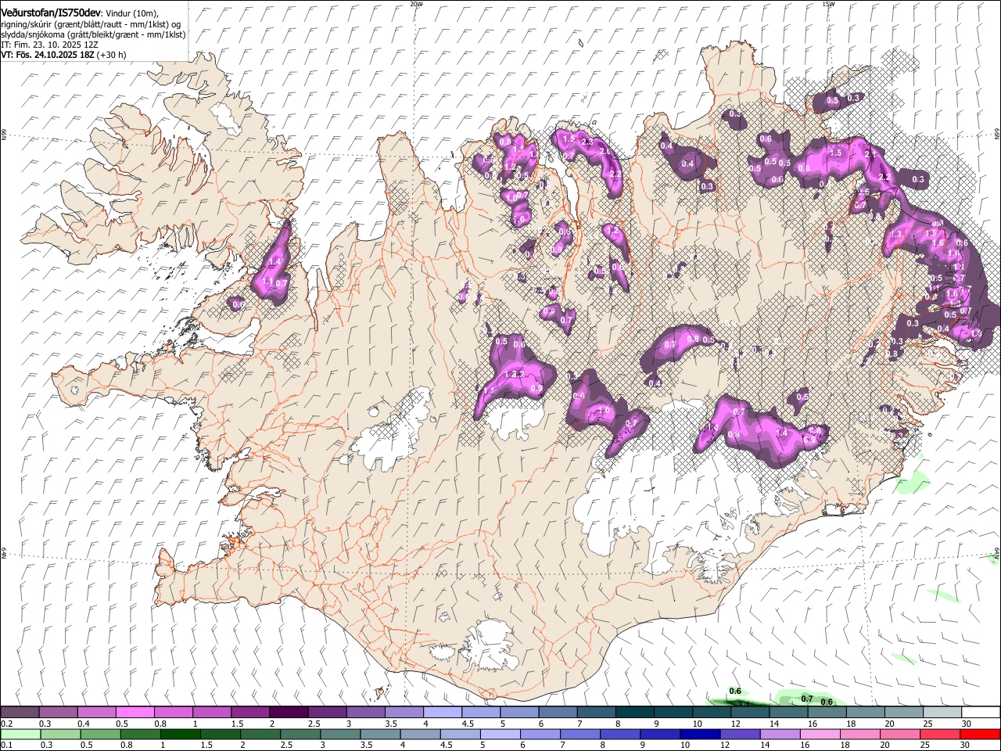This screenshot has width=1001, height=751.
Task: Select the '30' label of the snow legend row
Action: [967, 724]
